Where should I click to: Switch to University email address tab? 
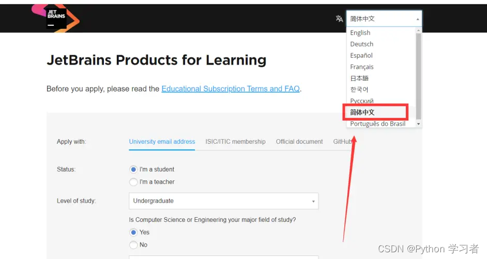pyautogui.click(x=162, y=142)
